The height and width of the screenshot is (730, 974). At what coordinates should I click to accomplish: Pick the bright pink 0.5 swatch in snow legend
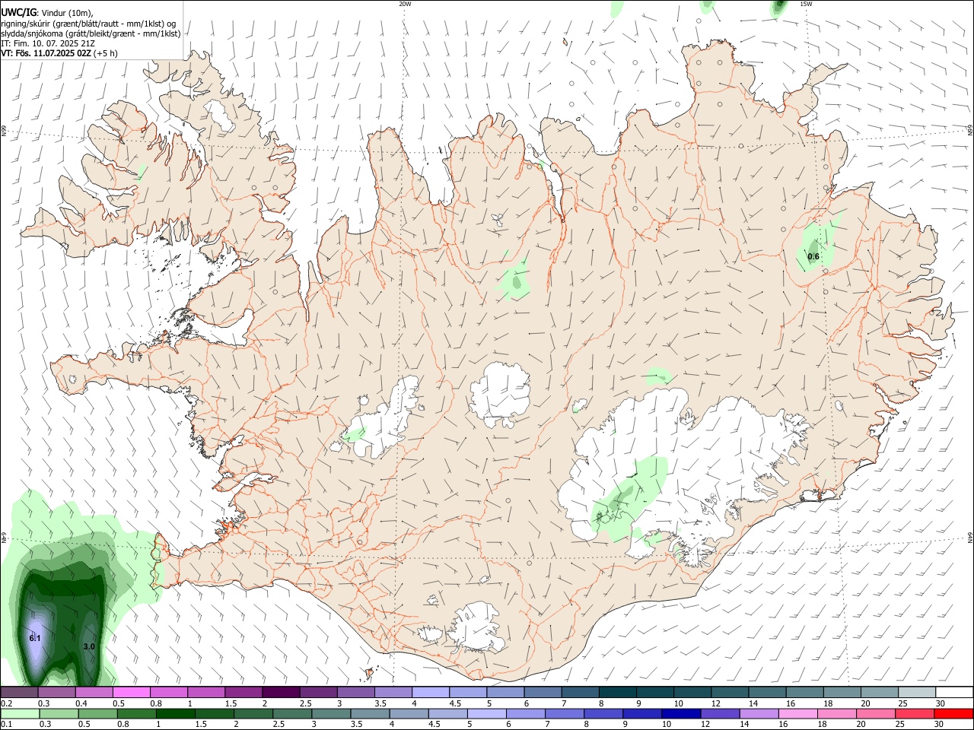(x=132, y=693)
